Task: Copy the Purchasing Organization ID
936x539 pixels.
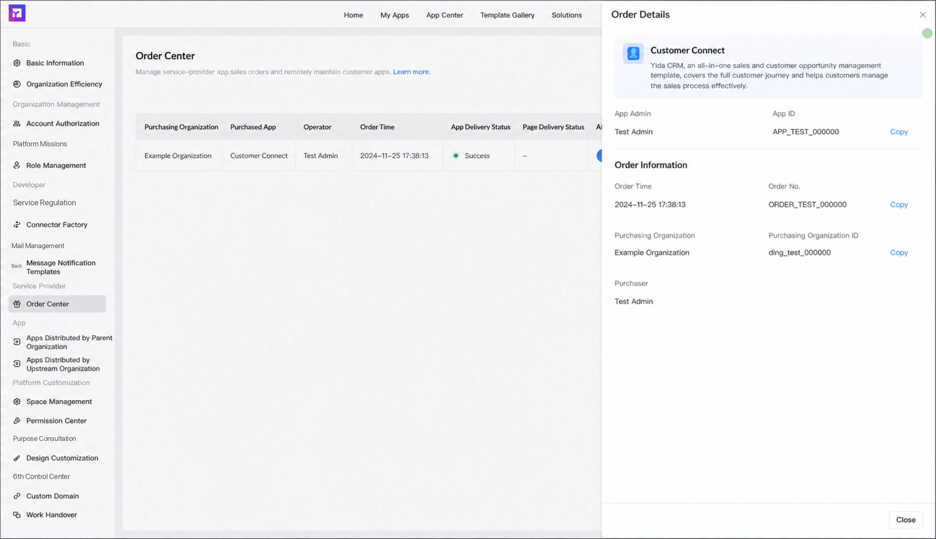Action: (x=899, y=253)
